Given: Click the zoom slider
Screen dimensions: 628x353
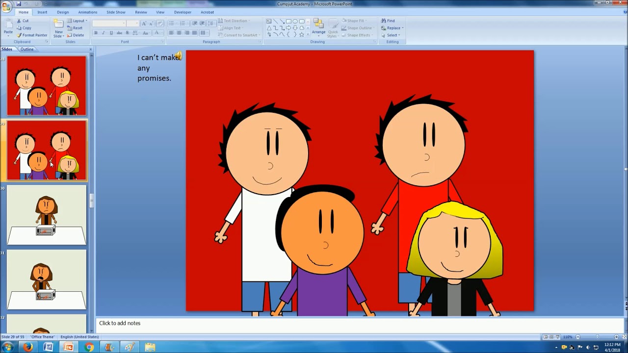Looking at the screenshot, I should pyautogui.click(x=597, y=337).
